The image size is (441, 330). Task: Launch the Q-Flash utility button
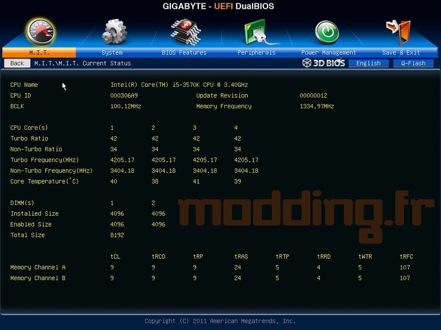tap(413, 63)
